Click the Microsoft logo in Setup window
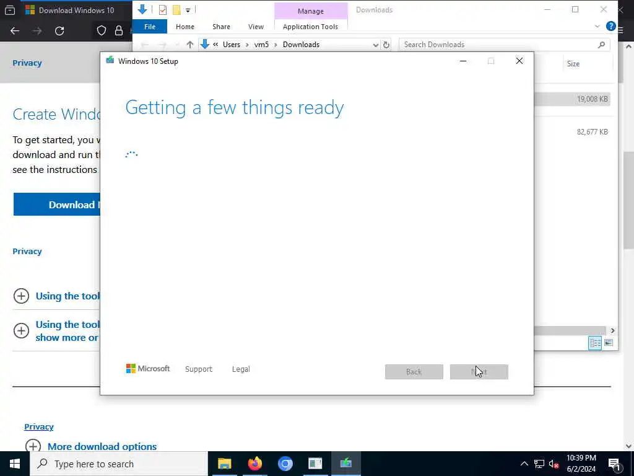Viewport: 634px width, 476px height. coord(148,369)
